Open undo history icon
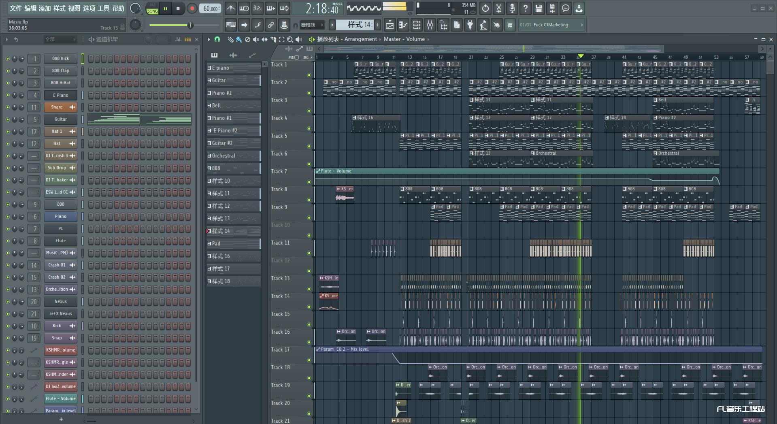 (485, 8)
